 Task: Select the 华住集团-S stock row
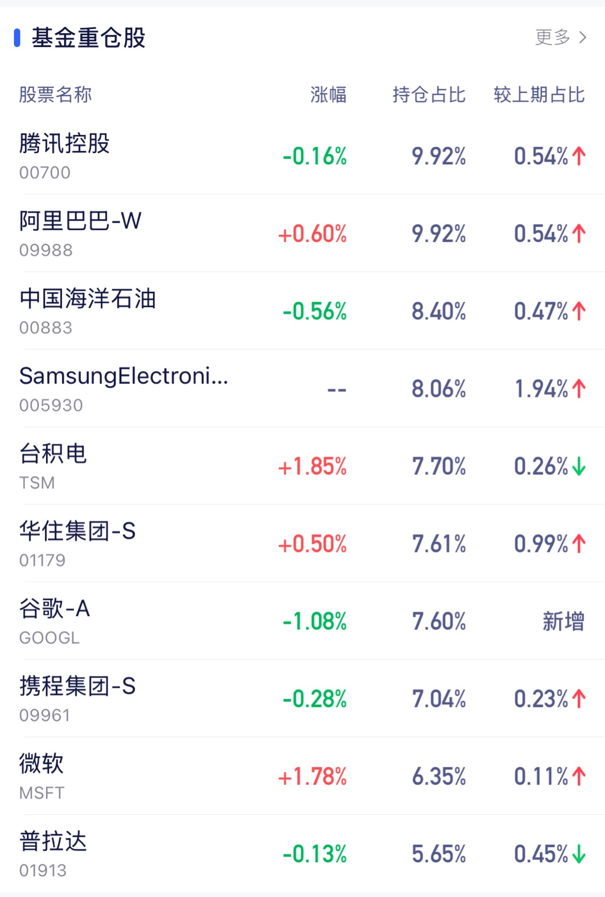(78, 531)
